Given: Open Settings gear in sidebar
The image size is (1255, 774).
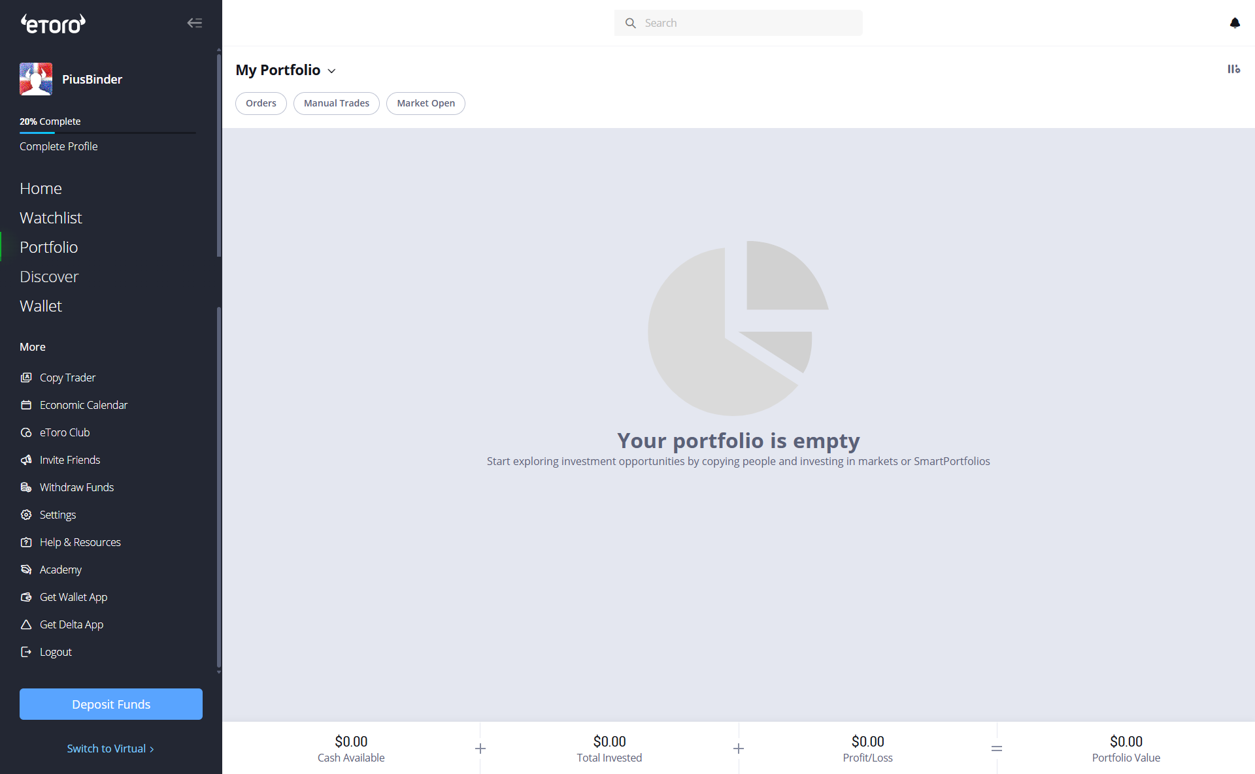Looking at the screenshot, I should click(26, 515).
